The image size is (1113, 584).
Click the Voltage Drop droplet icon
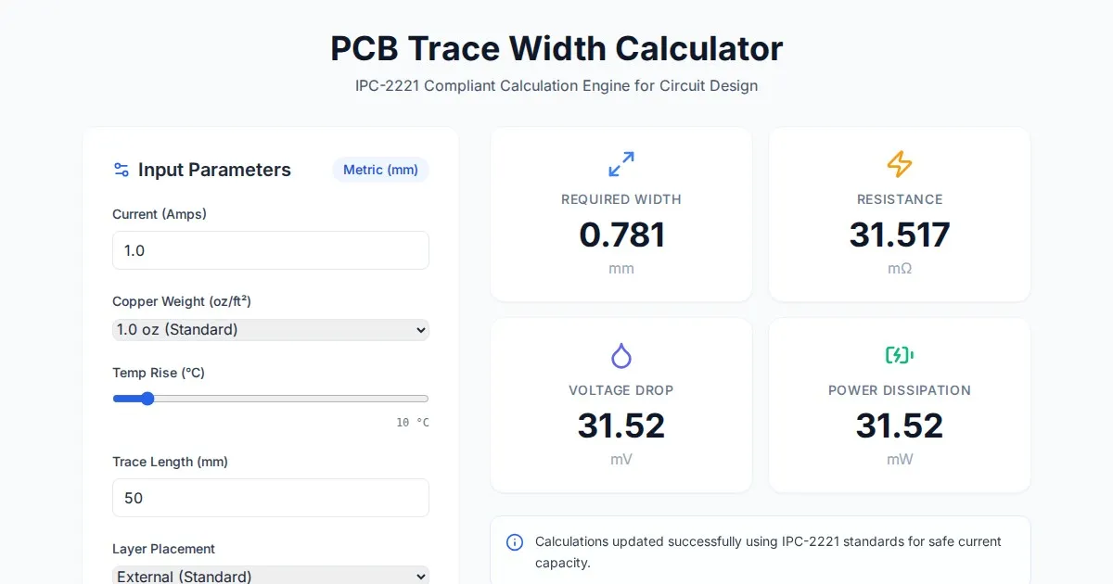pyautogui.click(x=621, y=355)
